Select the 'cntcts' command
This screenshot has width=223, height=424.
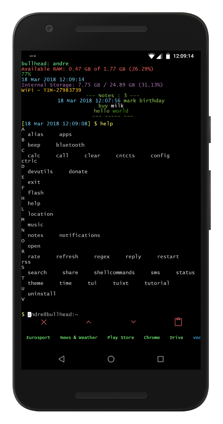[125, 156]
